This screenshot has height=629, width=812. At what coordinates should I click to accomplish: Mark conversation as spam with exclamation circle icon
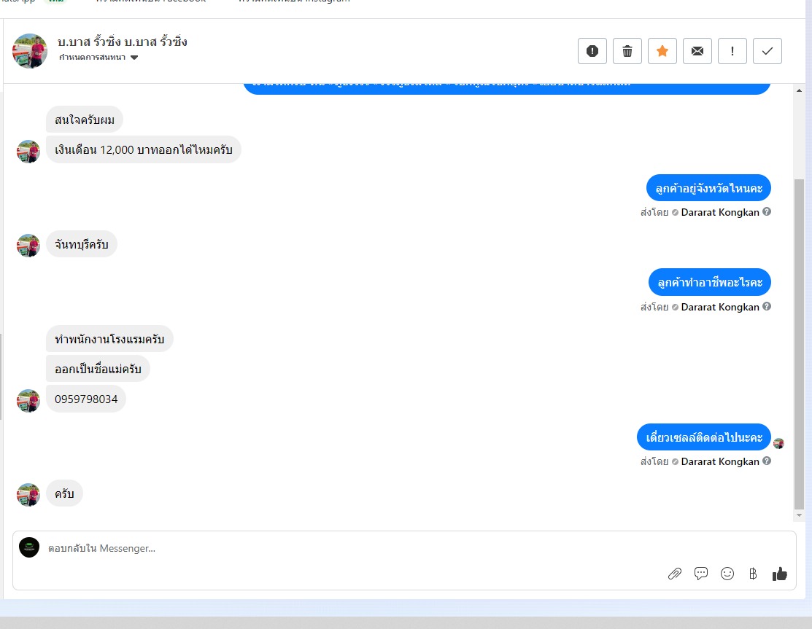click(592, 51)
